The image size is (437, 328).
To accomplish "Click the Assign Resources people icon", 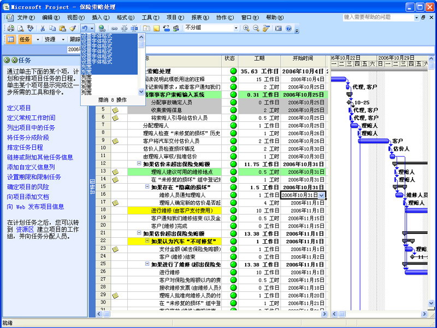I will click(176, 28).
